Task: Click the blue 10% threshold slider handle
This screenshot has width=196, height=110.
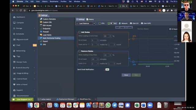Action: point(134,62)
